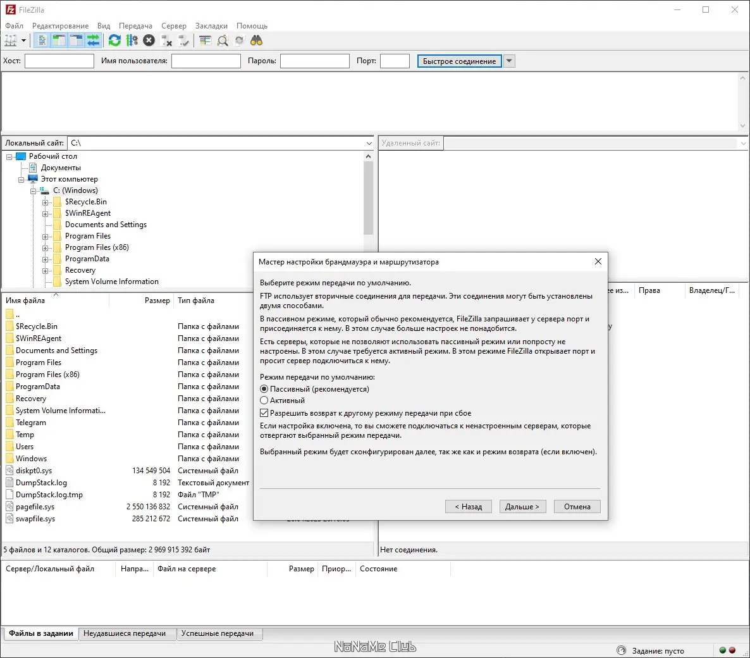Expand the Program Files tree folder

pos(46,237)
